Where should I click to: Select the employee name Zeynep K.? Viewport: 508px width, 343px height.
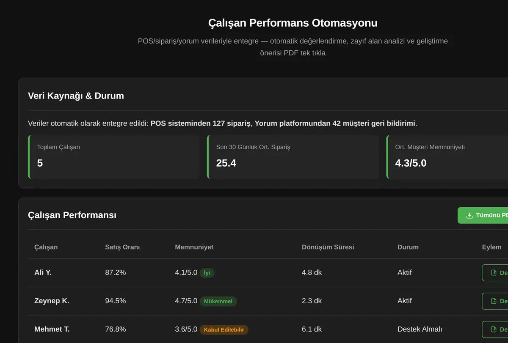coord(52,301)
